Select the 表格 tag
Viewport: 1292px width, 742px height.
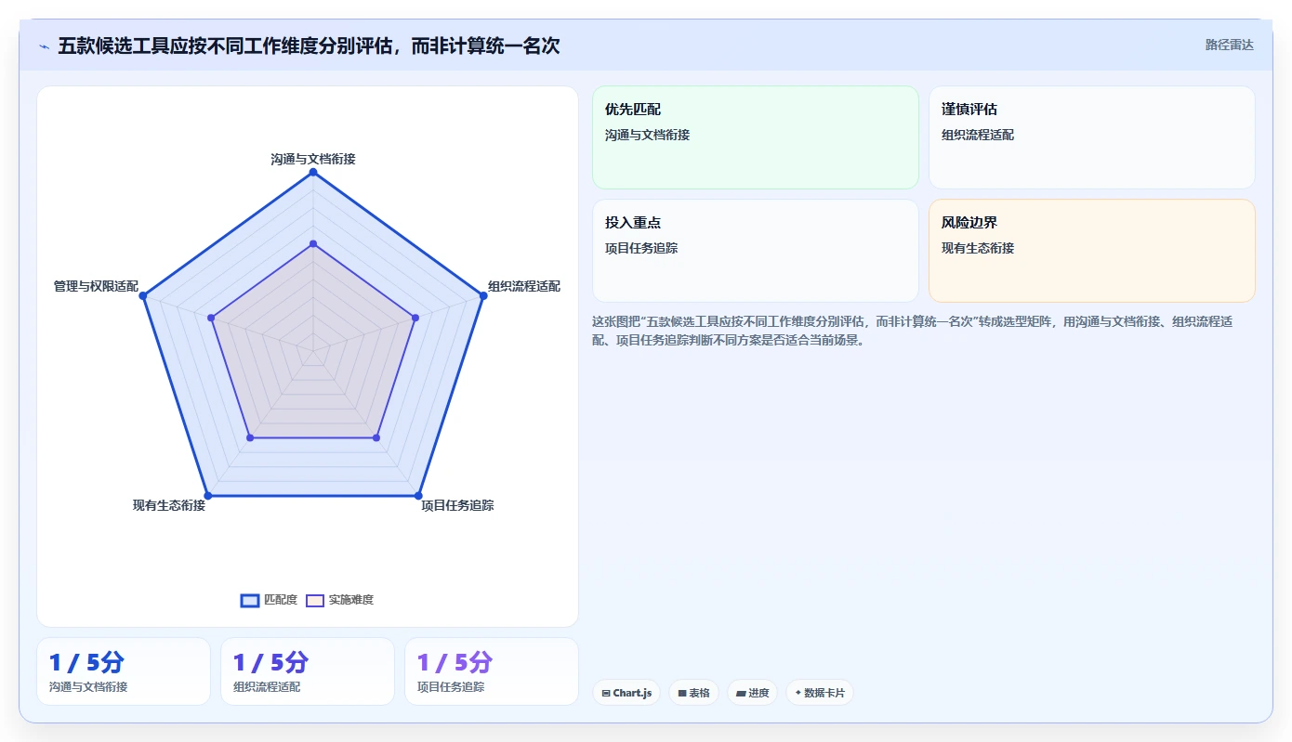coord(693,693)
